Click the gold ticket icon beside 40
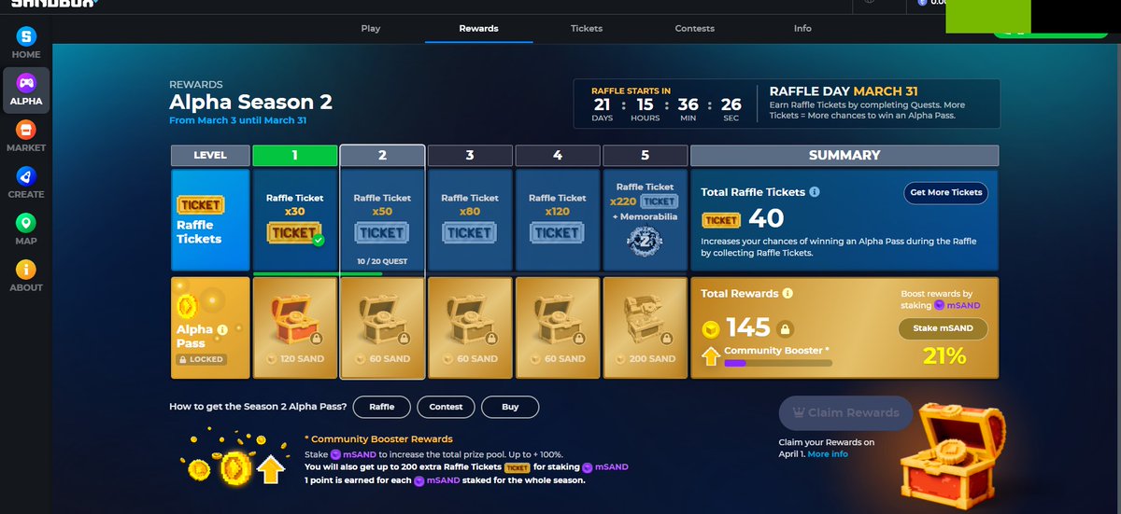 click(x=721, y=220)
